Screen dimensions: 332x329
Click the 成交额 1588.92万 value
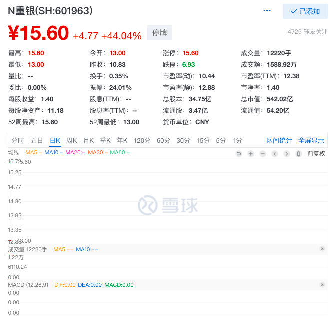[x=281, y=65]
